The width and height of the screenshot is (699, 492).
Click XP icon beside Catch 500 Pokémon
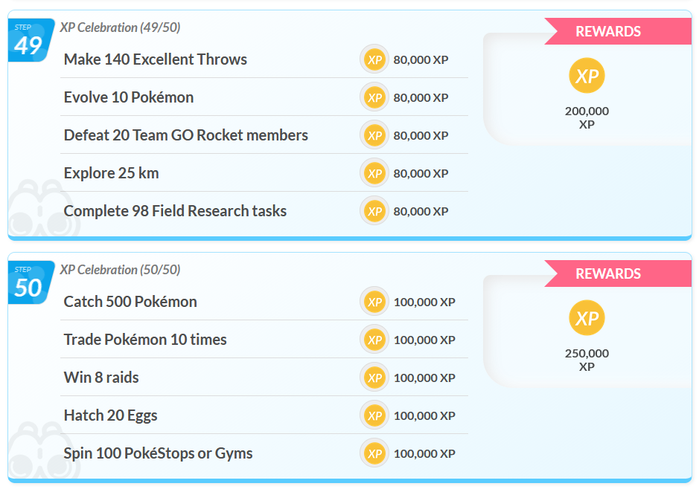tap(374, 302)
